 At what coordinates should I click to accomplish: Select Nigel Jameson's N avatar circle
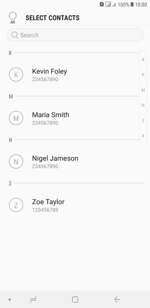16,161
